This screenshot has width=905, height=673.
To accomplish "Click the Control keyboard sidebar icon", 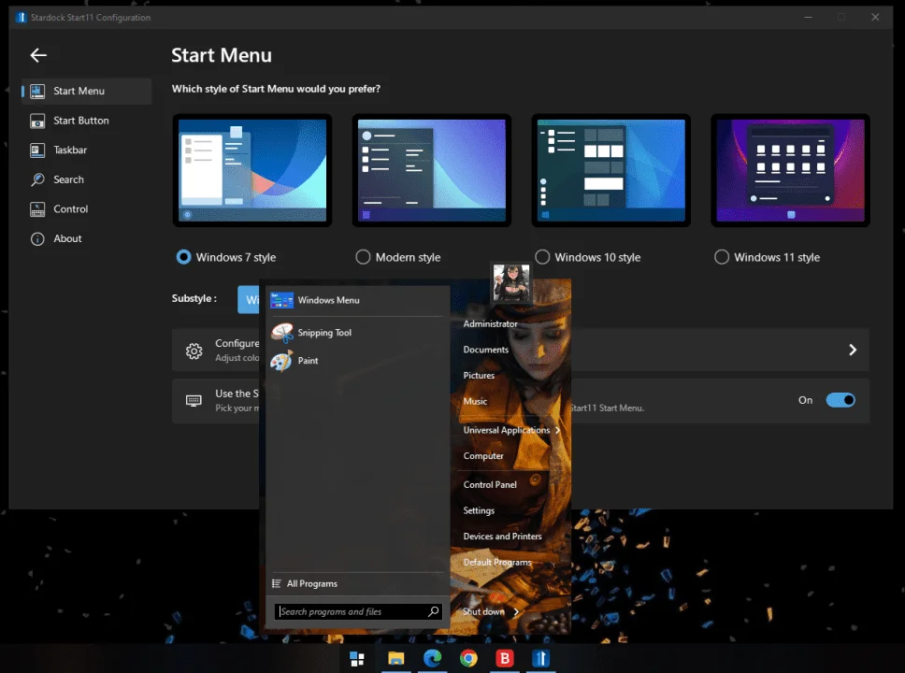I will click(37, 209).
